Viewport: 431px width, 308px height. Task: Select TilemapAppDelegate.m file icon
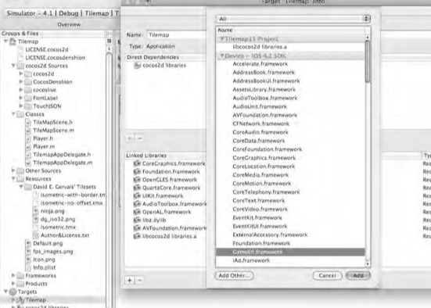(x=28, y=163)
